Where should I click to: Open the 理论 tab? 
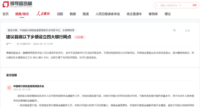click(168, 14)
